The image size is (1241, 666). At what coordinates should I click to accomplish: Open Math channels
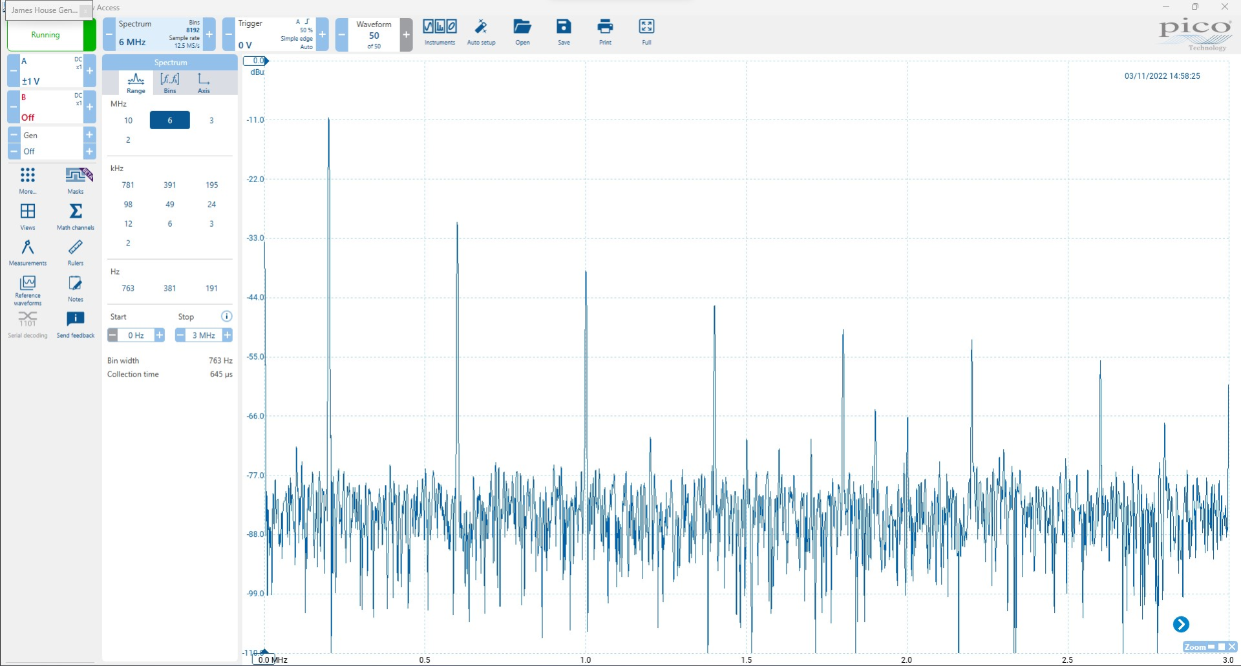76,216
